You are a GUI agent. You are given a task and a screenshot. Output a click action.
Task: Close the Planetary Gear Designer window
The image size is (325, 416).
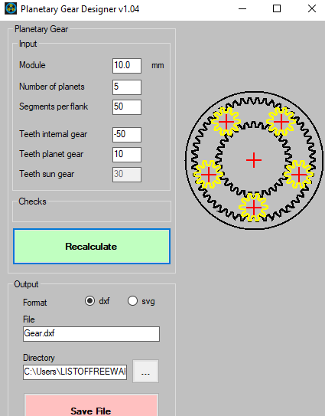point(312,8)
